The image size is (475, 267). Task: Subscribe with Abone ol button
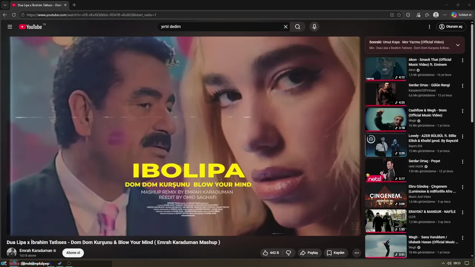73,253
